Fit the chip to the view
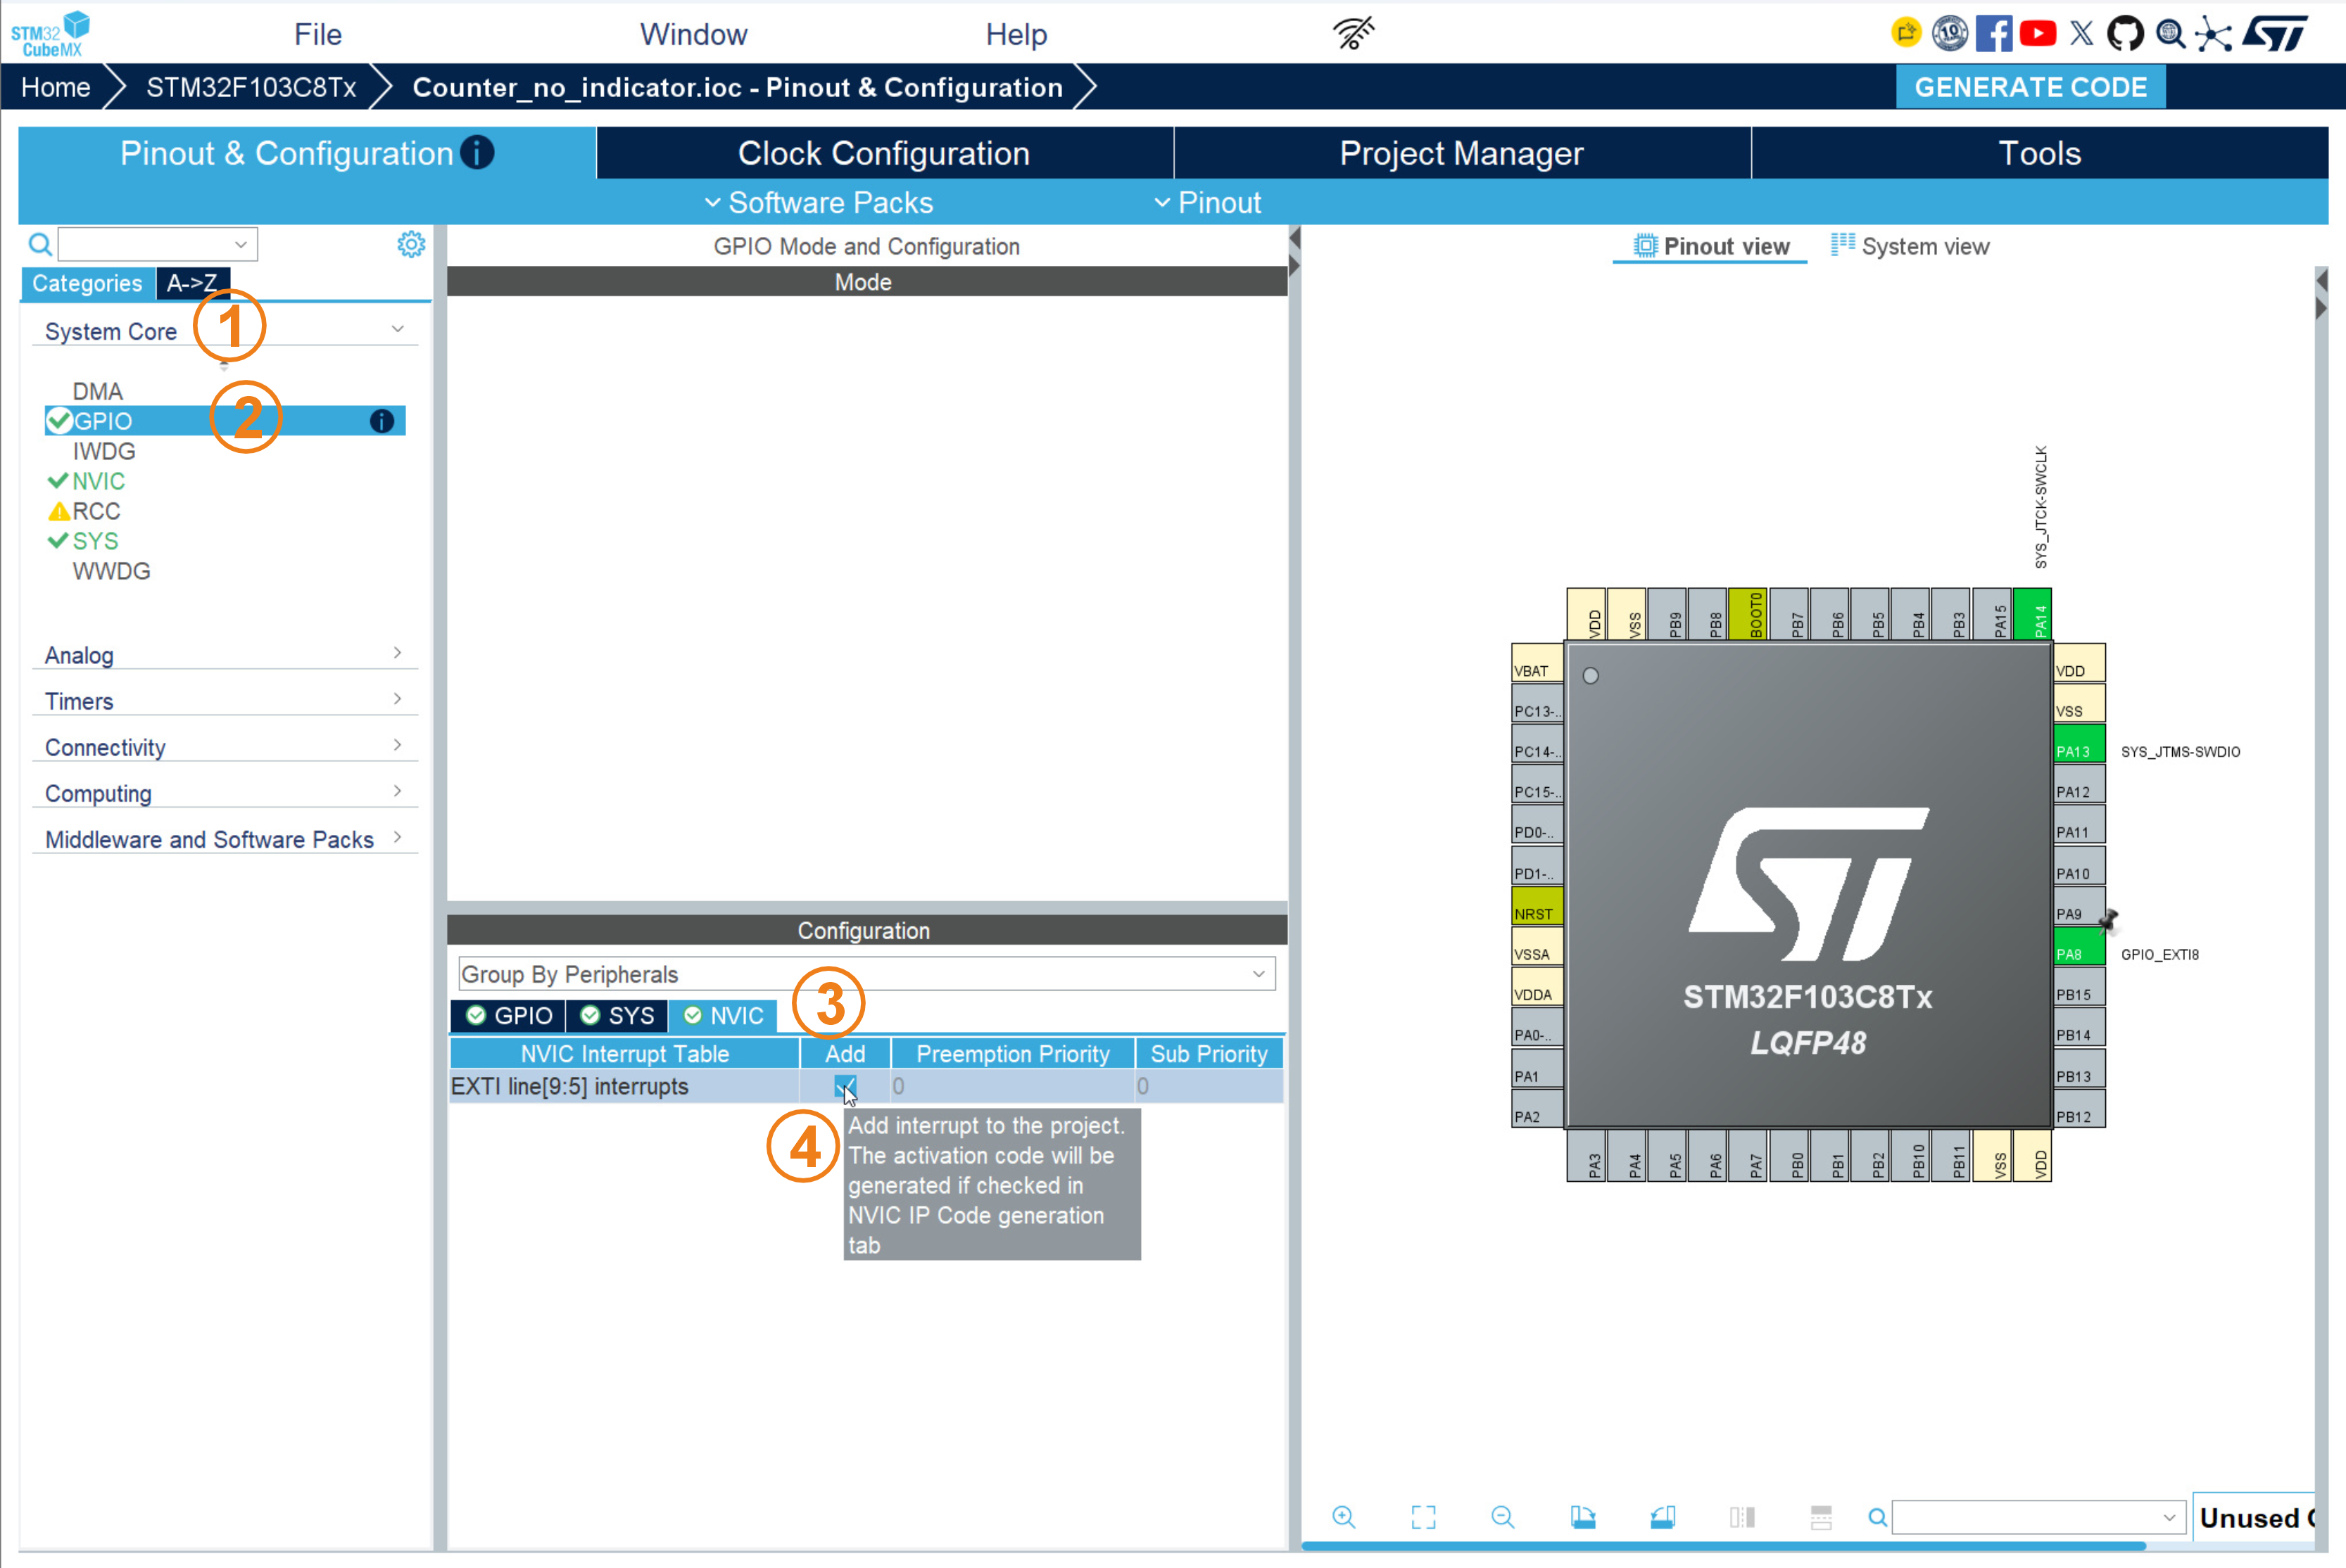Screen dimensions: 2346x1568 tap(1423, 1517)
